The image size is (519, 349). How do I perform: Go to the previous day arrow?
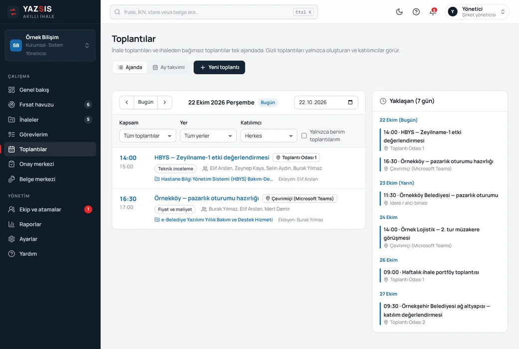(127, 102)
